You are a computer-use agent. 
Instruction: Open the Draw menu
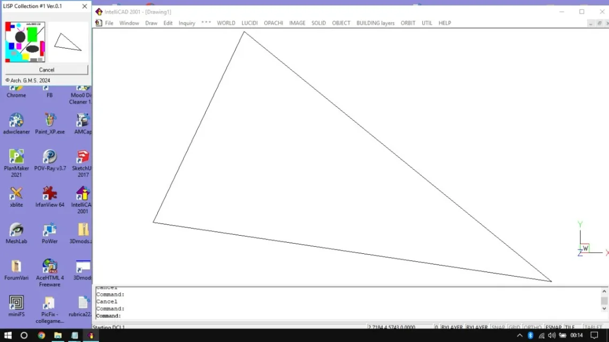tap(151, 23)
